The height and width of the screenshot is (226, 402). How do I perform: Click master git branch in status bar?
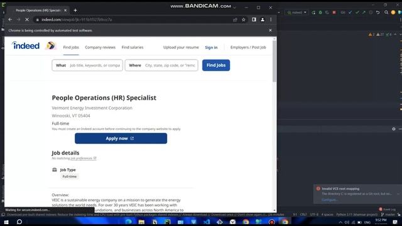(x=388, y=215)
